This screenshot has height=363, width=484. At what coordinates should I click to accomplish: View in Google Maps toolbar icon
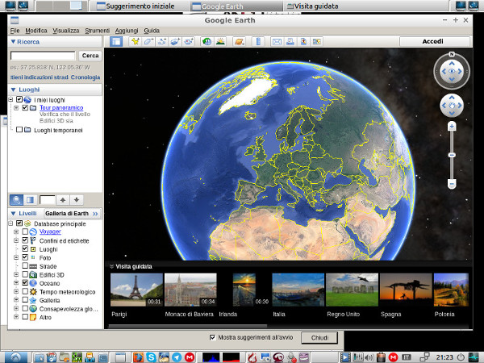click(317, 41)
